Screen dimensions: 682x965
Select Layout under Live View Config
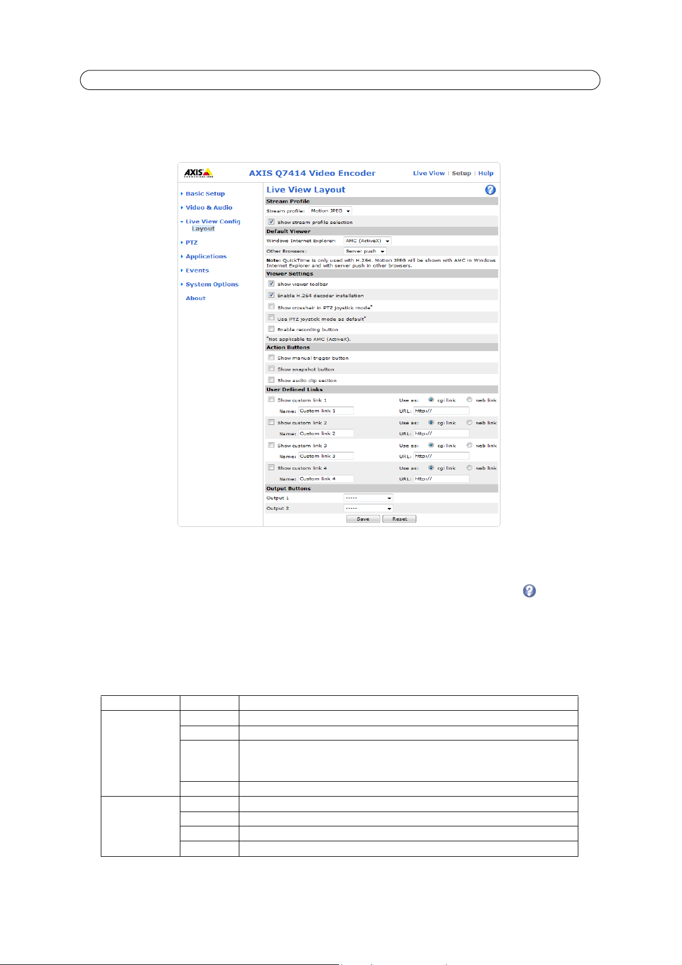coord(203,229)
